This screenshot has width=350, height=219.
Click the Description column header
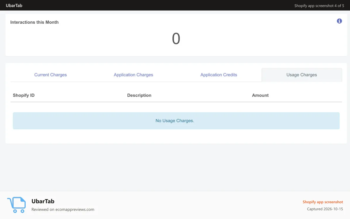[139, 95]
